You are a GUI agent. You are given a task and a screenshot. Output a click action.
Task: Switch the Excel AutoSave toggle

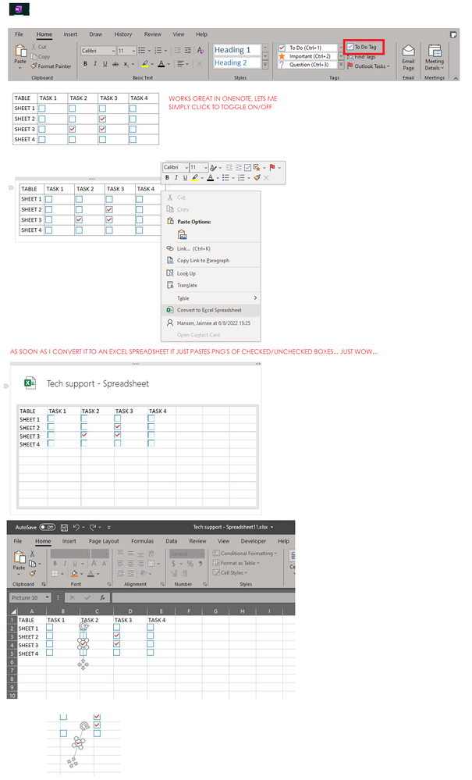point(47,527)
